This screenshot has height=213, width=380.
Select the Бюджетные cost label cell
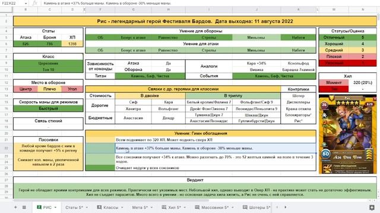[x=100, y=118]
